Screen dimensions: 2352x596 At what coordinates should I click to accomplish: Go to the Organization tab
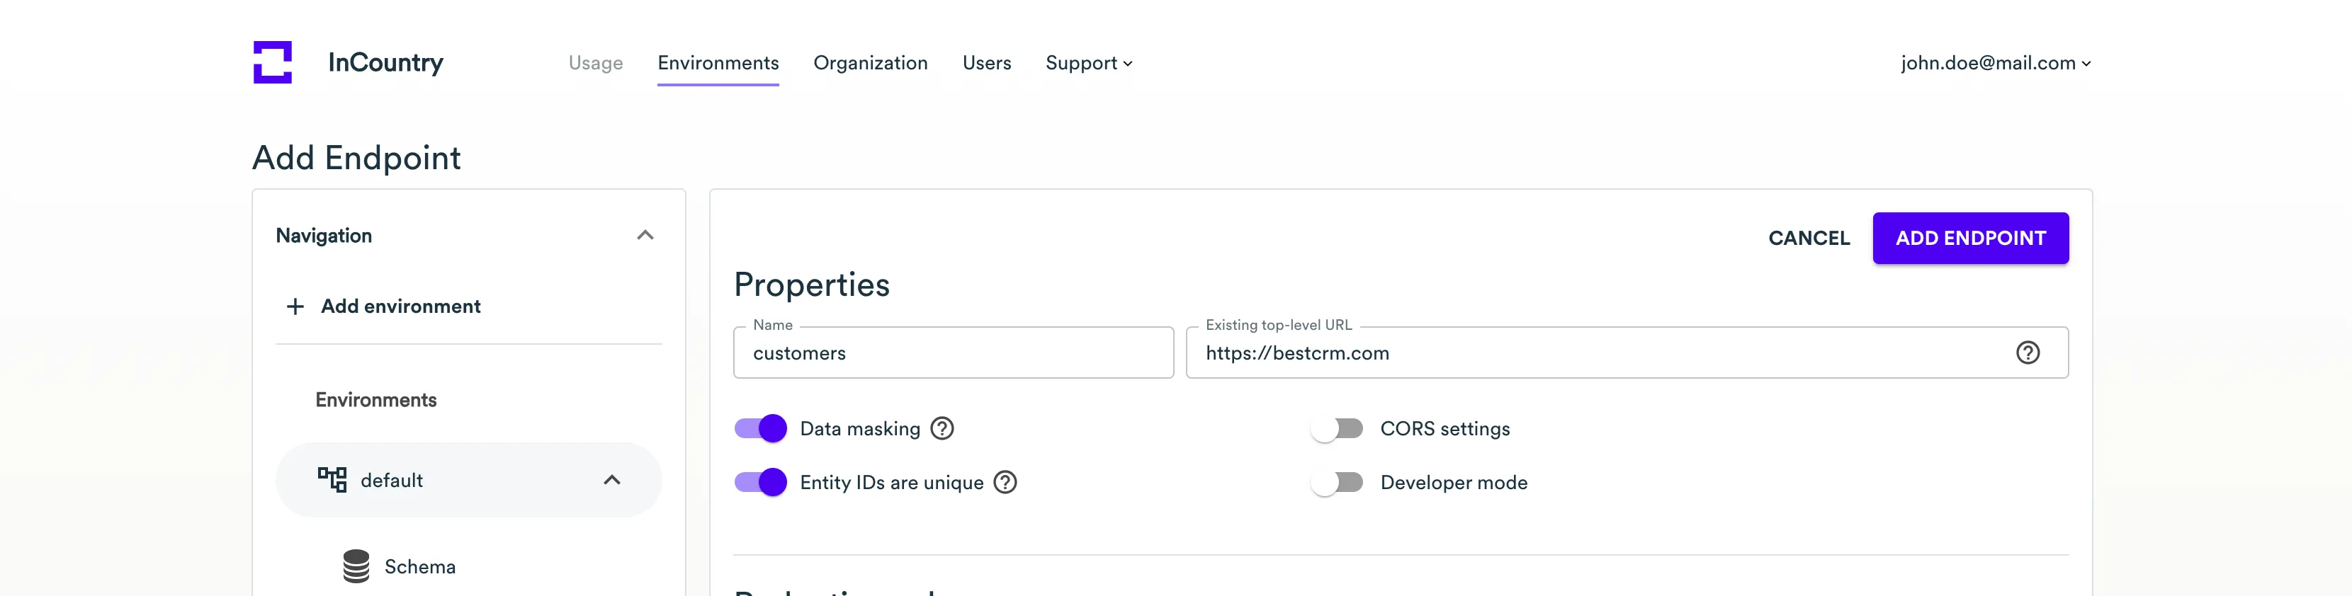coord(870,63)
